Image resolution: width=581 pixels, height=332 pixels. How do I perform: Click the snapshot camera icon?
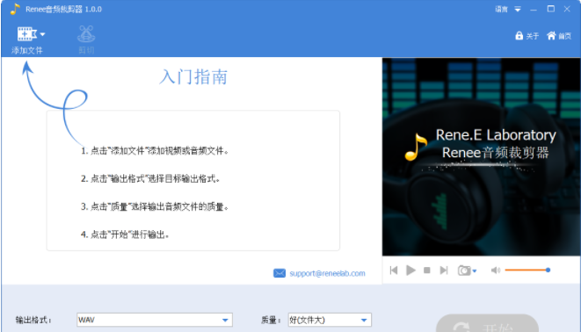pyautogui.click(x=464, y=271)
